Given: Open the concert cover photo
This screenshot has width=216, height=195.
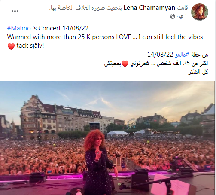Looking at the screenshot, I should coord(108,138).
